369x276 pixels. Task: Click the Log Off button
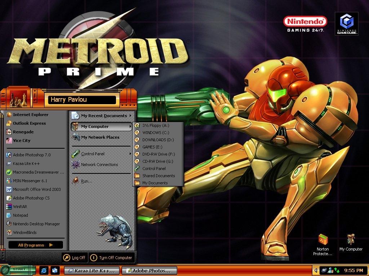(x=75, y=258)
